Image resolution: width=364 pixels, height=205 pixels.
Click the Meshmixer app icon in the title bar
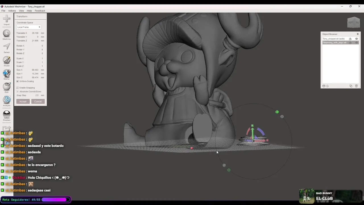[2, 7]
